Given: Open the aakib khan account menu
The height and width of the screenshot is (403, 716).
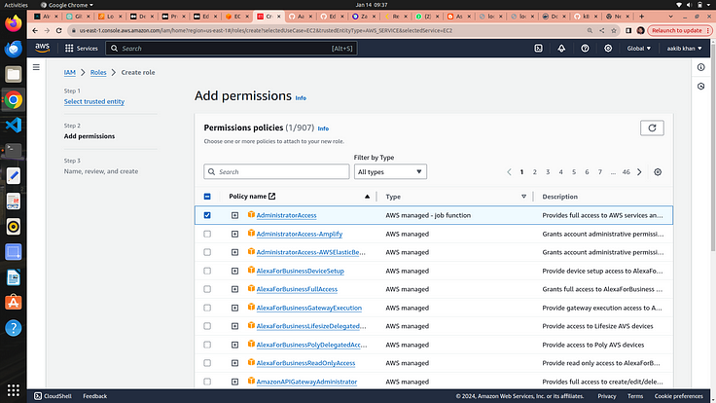Looking at the screenshot, I should point(684,48).
